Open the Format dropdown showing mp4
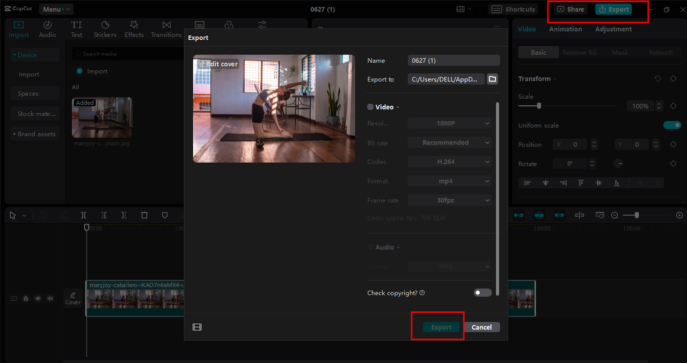Screen dimensions: 687x363 pos(450,181)
